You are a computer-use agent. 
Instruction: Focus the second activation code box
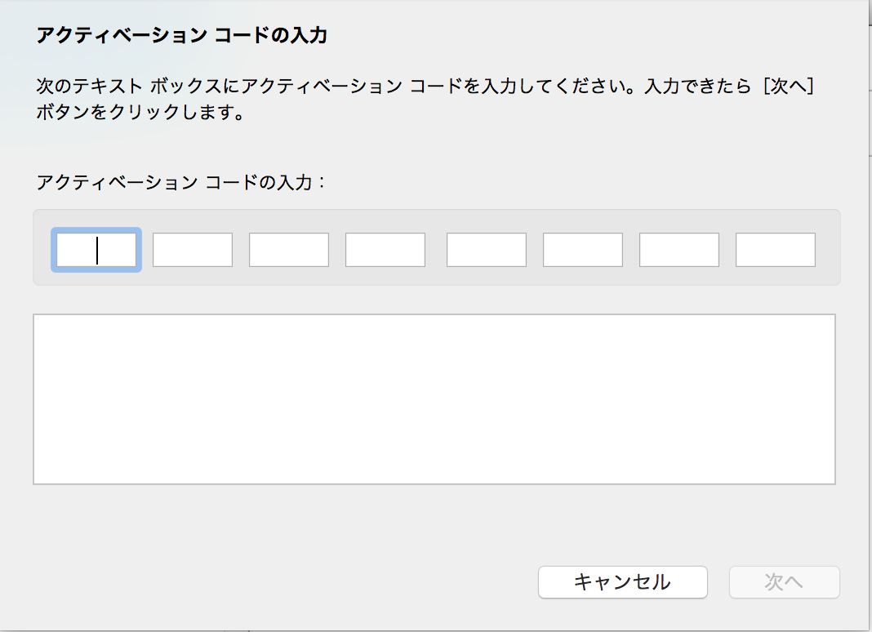point(193,250)
